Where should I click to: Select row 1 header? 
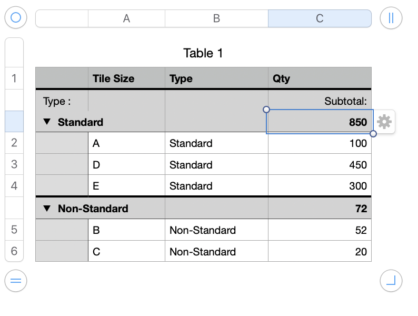tap(14, 78)
